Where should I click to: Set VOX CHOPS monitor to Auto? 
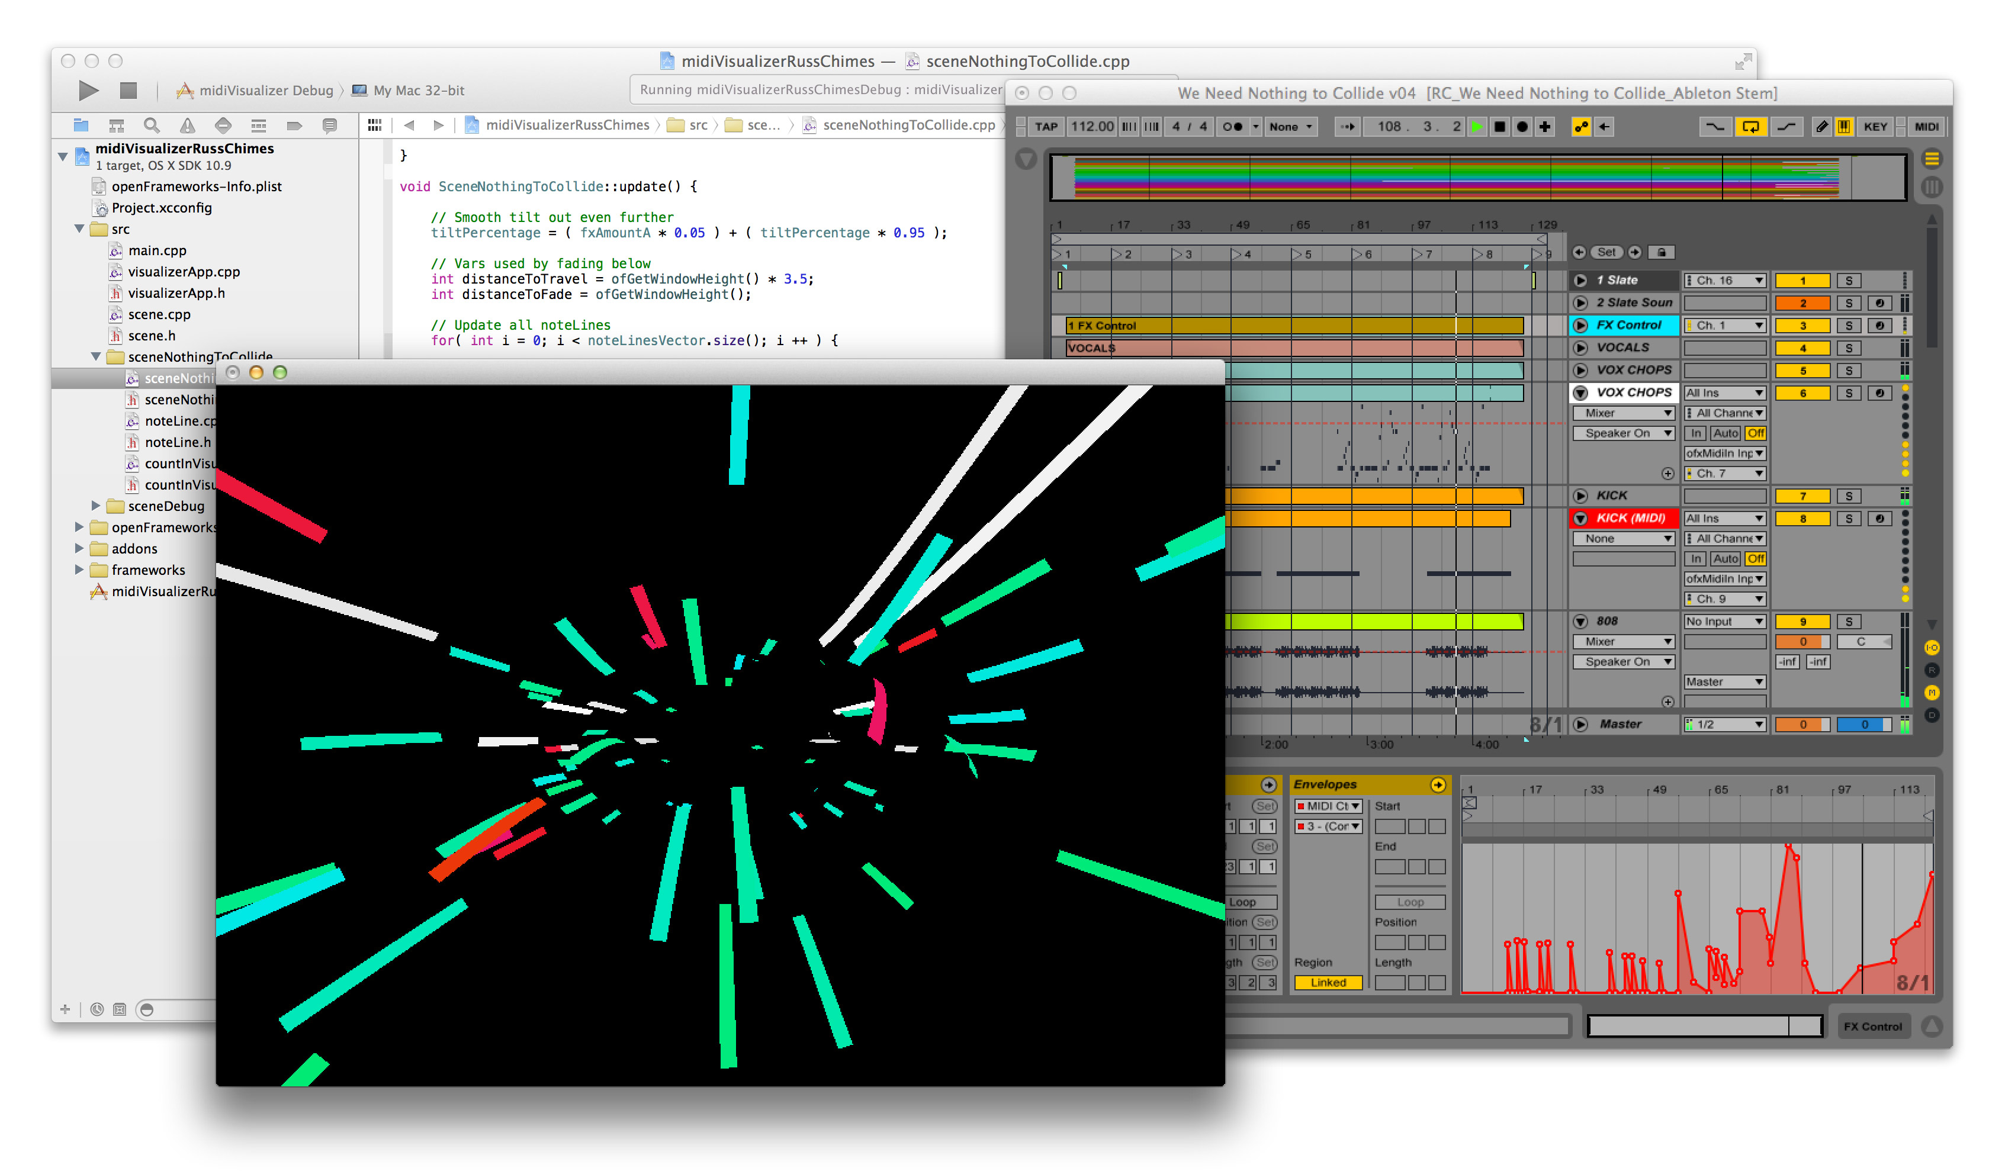pos(1725,433)
